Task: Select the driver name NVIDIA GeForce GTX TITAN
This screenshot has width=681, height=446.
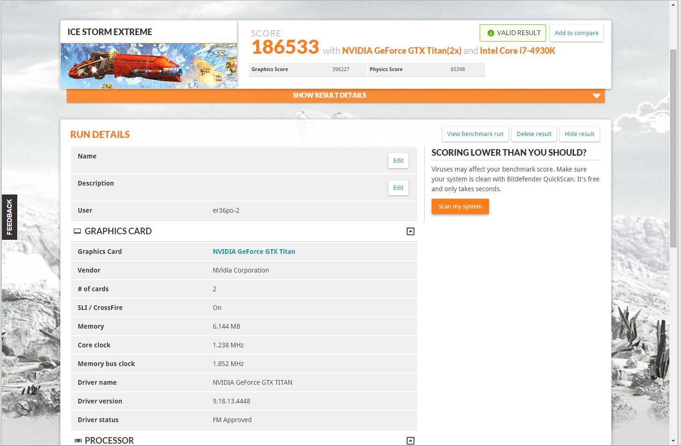Action: coord(253,382)
